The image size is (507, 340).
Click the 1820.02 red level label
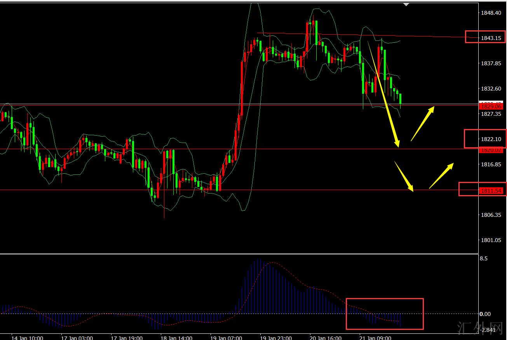(x=491, y=150)
